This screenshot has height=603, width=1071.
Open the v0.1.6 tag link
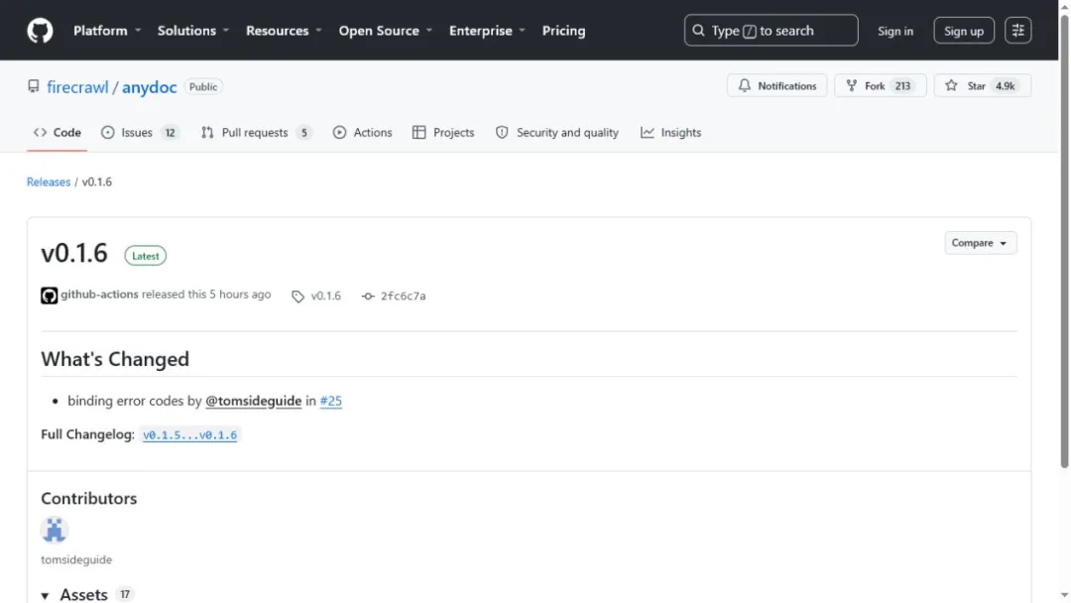pos(325,296)
